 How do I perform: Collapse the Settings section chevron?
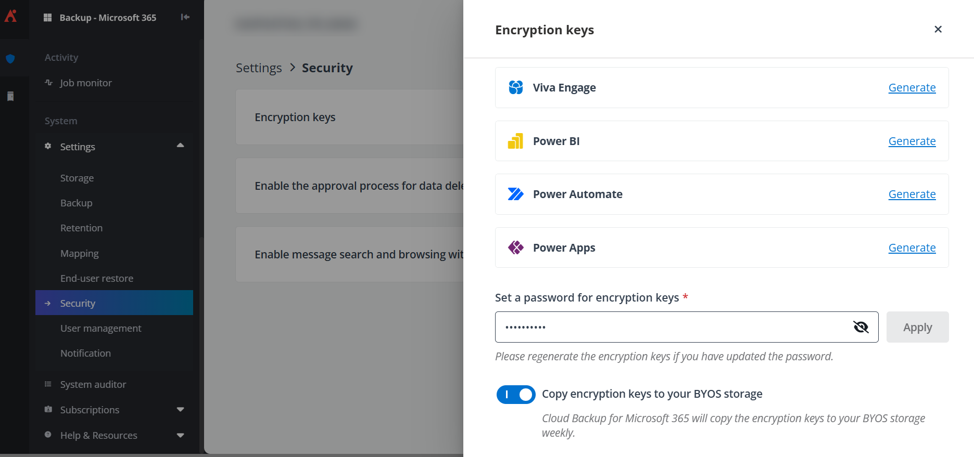tap(180, 146)
